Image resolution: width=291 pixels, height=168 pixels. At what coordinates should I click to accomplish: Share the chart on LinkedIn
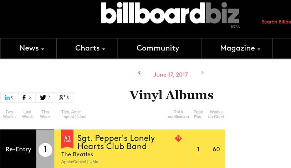[9, 97]
